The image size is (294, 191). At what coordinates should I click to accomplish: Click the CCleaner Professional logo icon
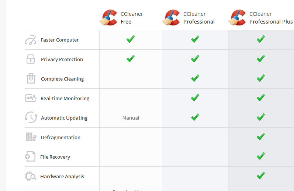click(x=172, y=18)
